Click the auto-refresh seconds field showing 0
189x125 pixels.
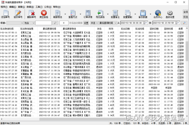click(x=64, y=23)
